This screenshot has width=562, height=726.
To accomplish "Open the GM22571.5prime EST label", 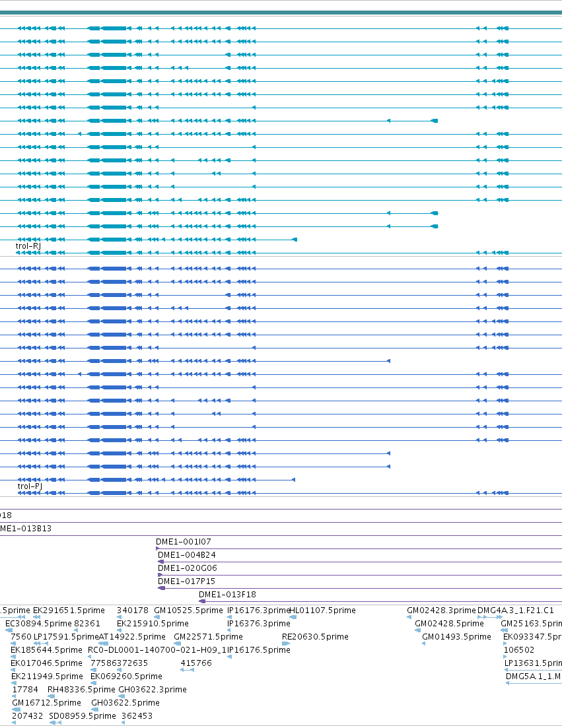I will pyautogui.click(x=208, y=637).
